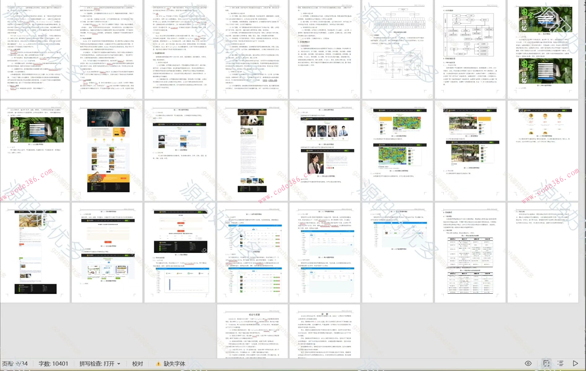Toggle eye-protection mode eye icon
Viewport: 586px width, 371px height.
(x=528, y=364)
